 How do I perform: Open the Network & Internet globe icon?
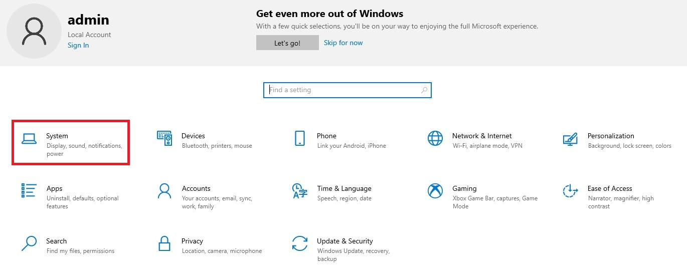pyautogui.click(x=435, y=138)
